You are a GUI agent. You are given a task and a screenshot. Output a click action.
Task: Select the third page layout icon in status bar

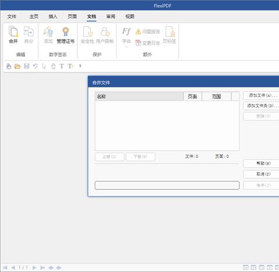tap(262, 267)
